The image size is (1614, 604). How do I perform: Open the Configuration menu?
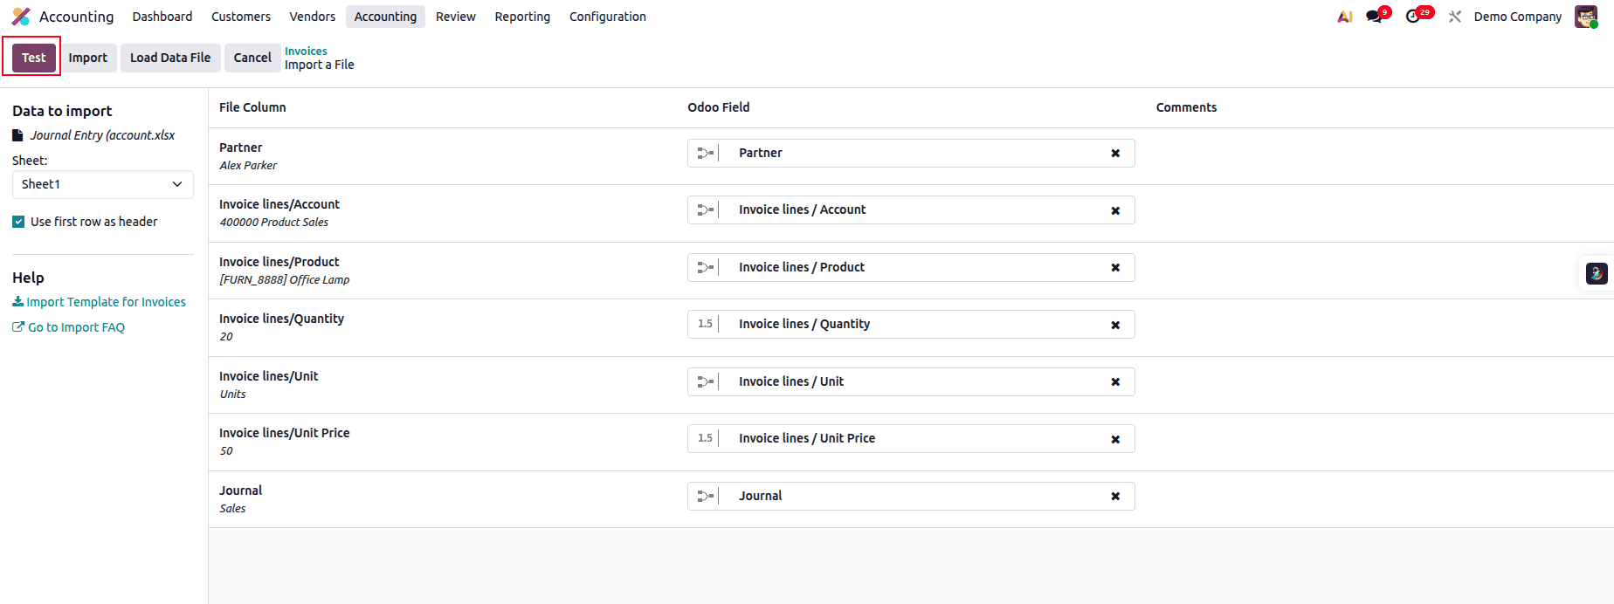[607, 17]
